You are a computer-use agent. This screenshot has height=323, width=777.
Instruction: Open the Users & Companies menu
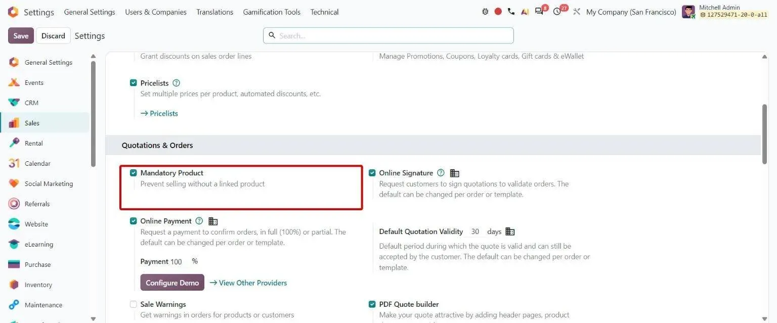click(156, 12)
